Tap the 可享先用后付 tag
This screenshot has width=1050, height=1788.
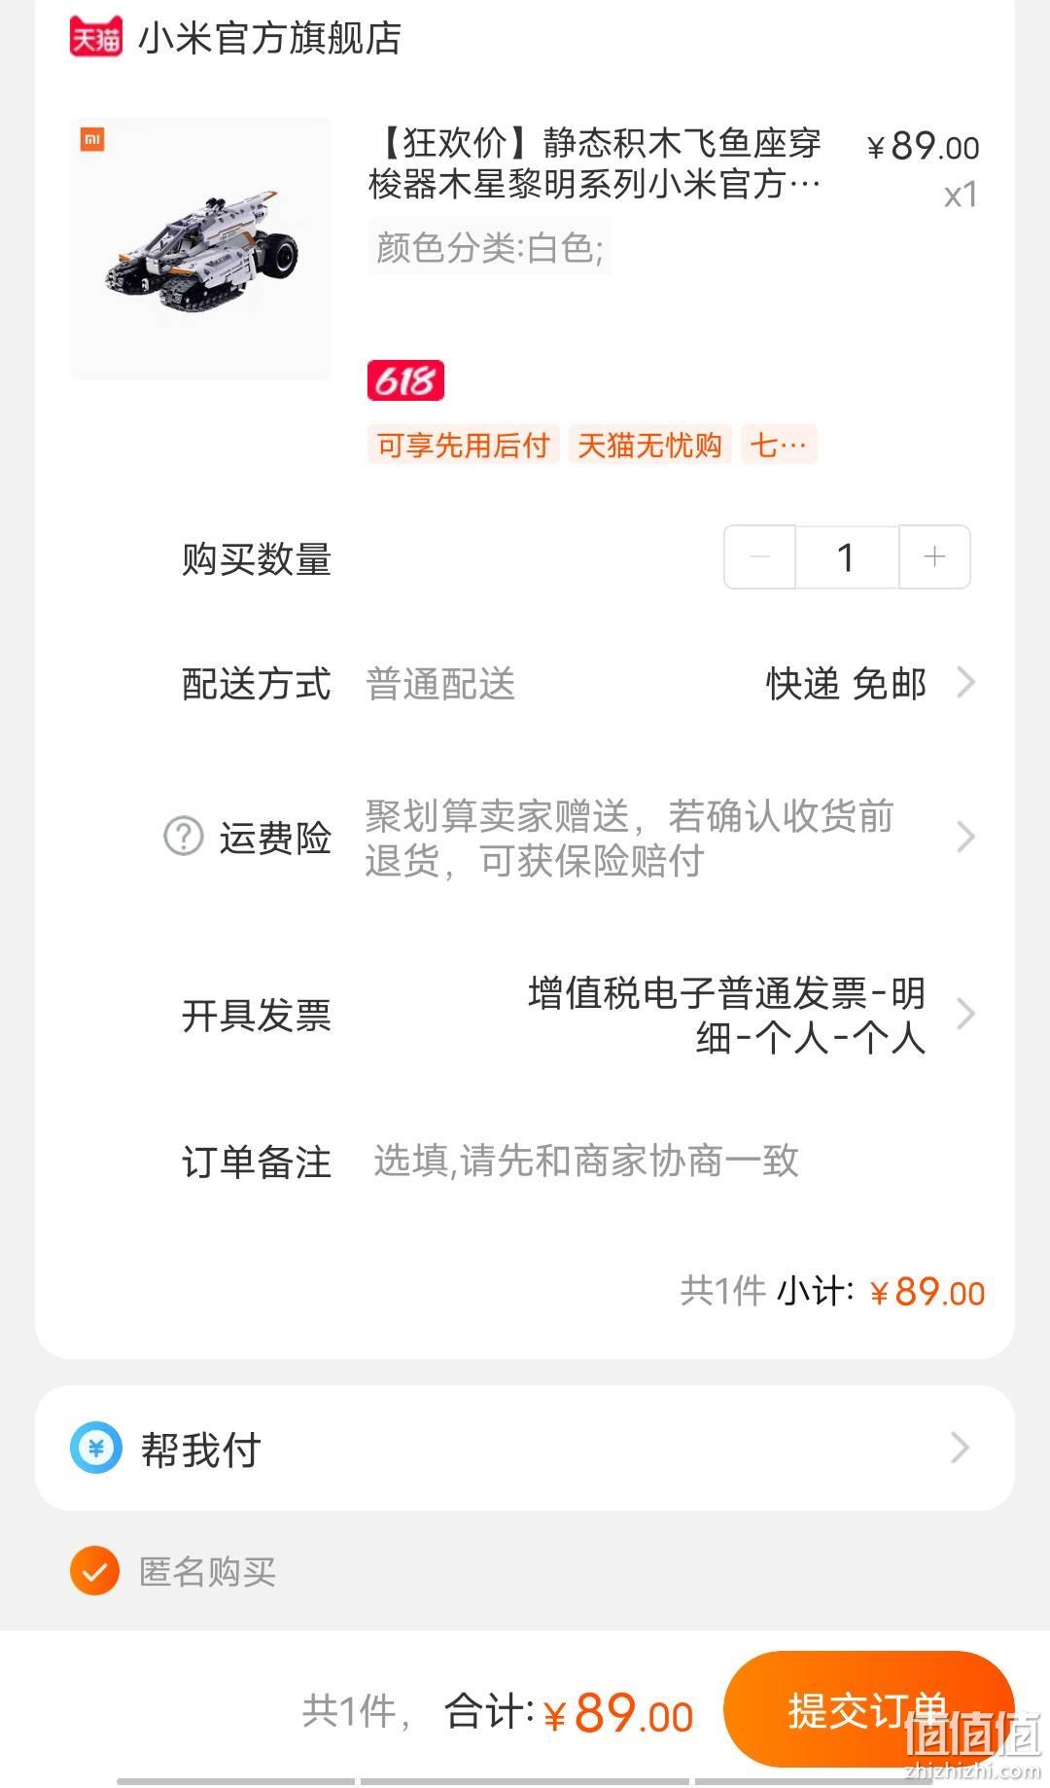464,445
